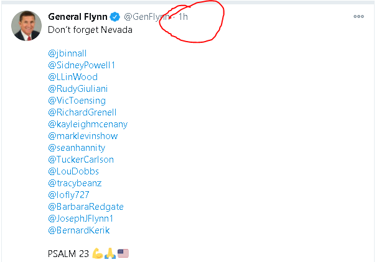Open the General Flynn display name
The width and height of the screenshot is (379, 262).
pyautogui.click(x=78, y=17)
